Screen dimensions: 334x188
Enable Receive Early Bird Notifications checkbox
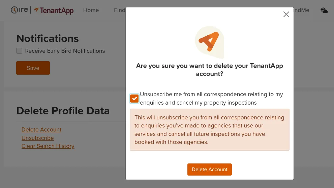[x=19, y=51]
